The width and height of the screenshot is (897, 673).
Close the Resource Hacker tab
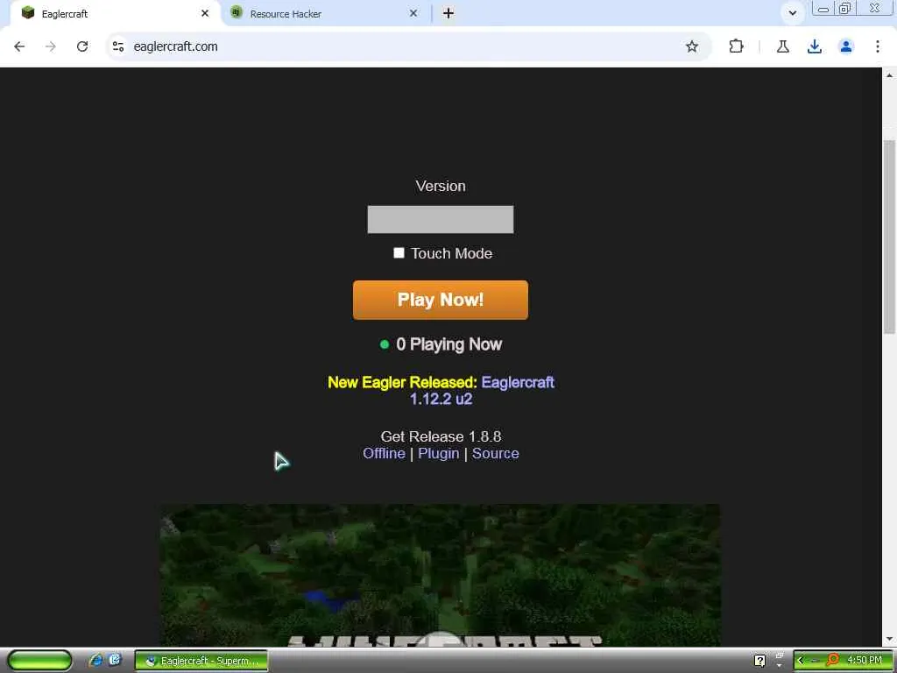413,13
